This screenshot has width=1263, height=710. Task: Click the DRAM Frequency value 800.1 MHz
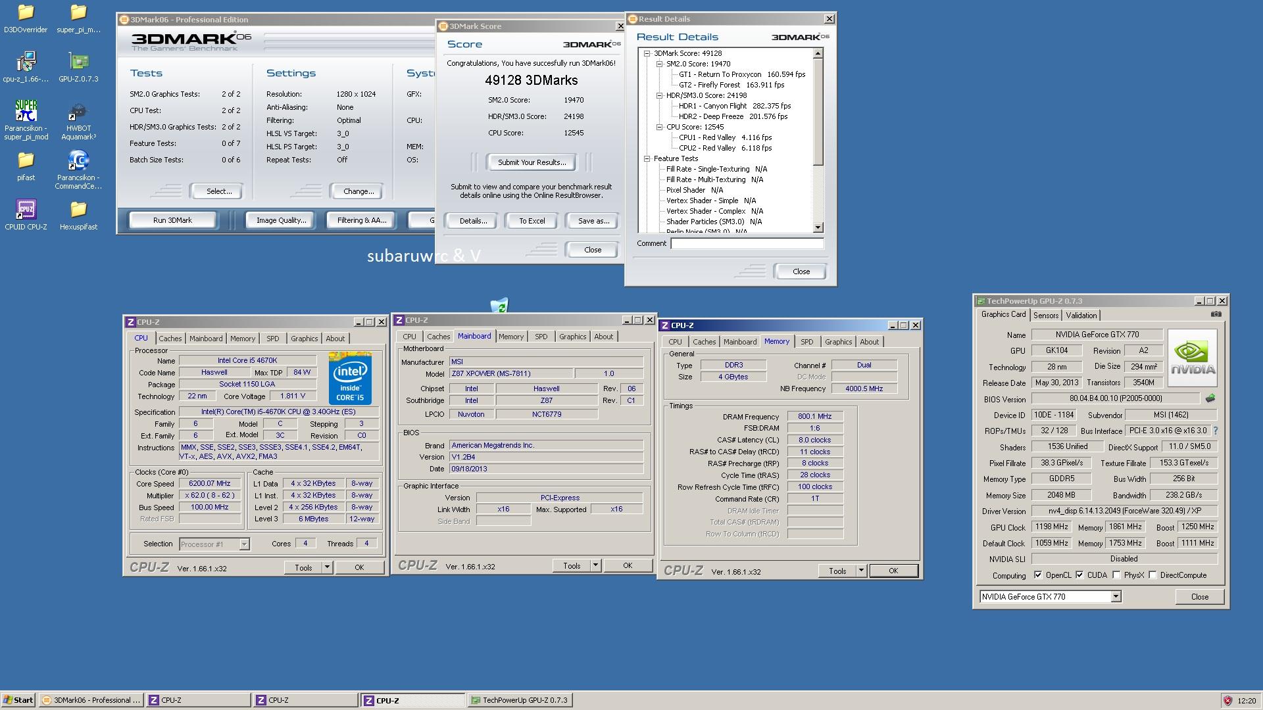[814, 417]
